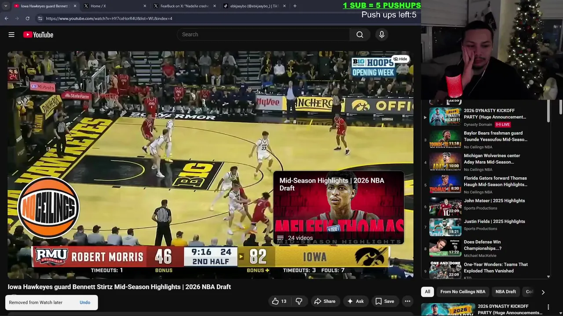Select the All filter chip
Viewport: 563px width, 316px height.
(427, 292)
